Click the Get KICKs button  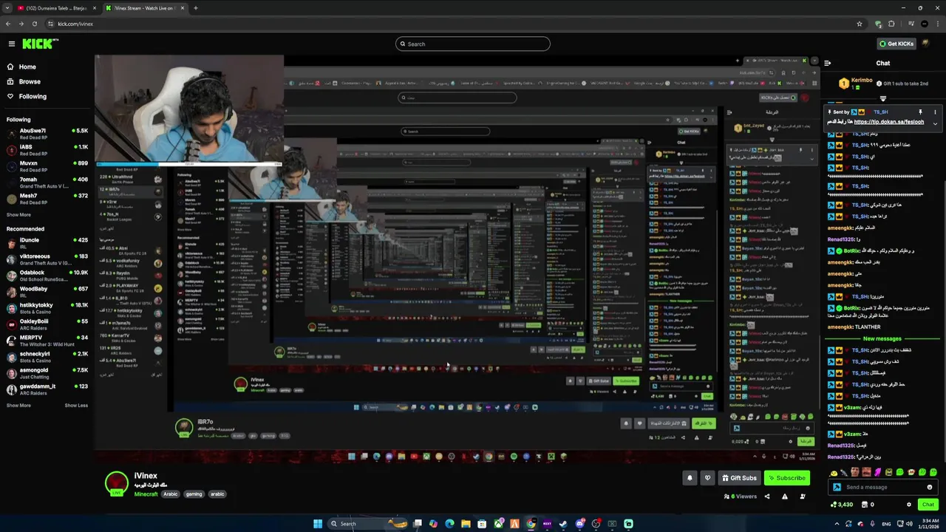[896, 44]
